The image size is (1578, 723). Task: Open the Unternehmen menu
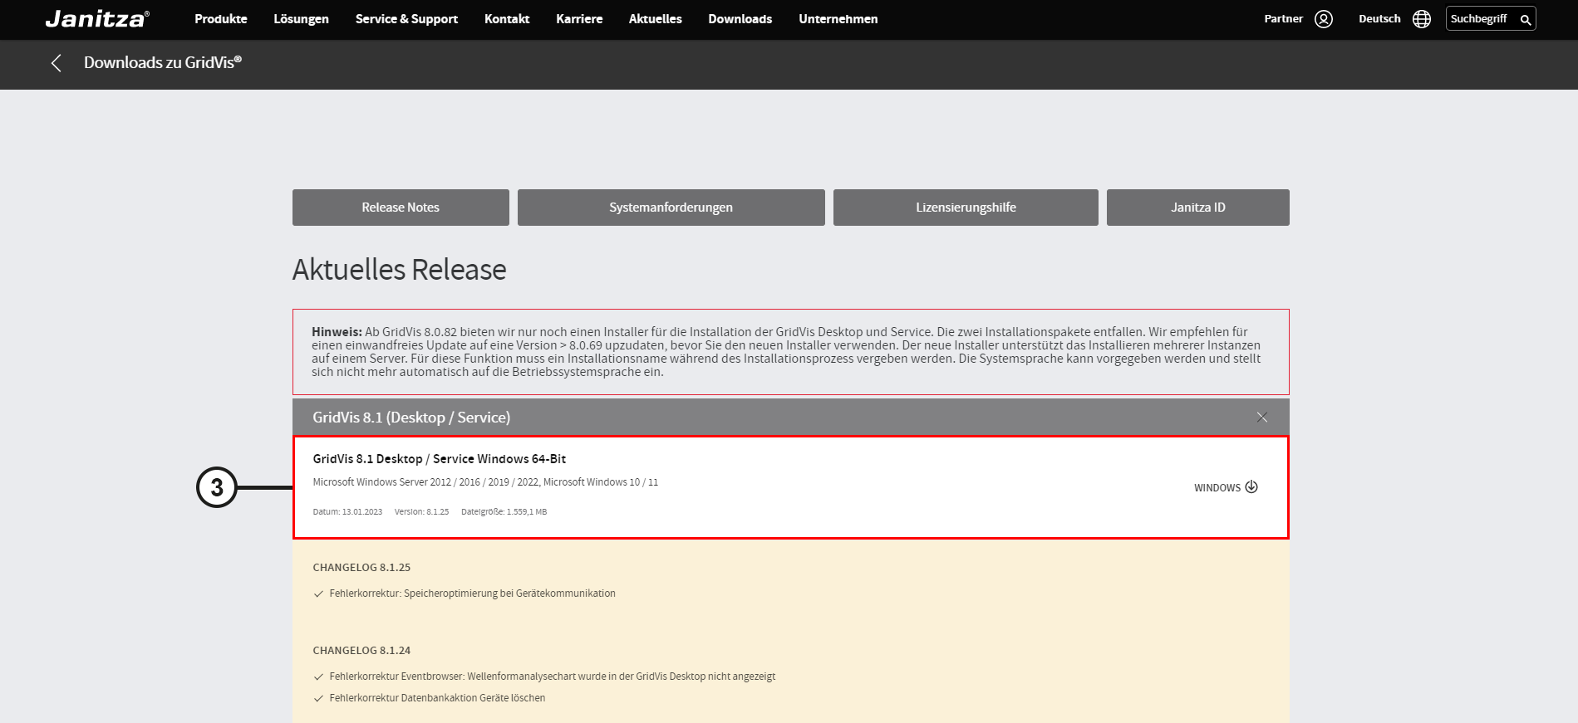[838, 19]
